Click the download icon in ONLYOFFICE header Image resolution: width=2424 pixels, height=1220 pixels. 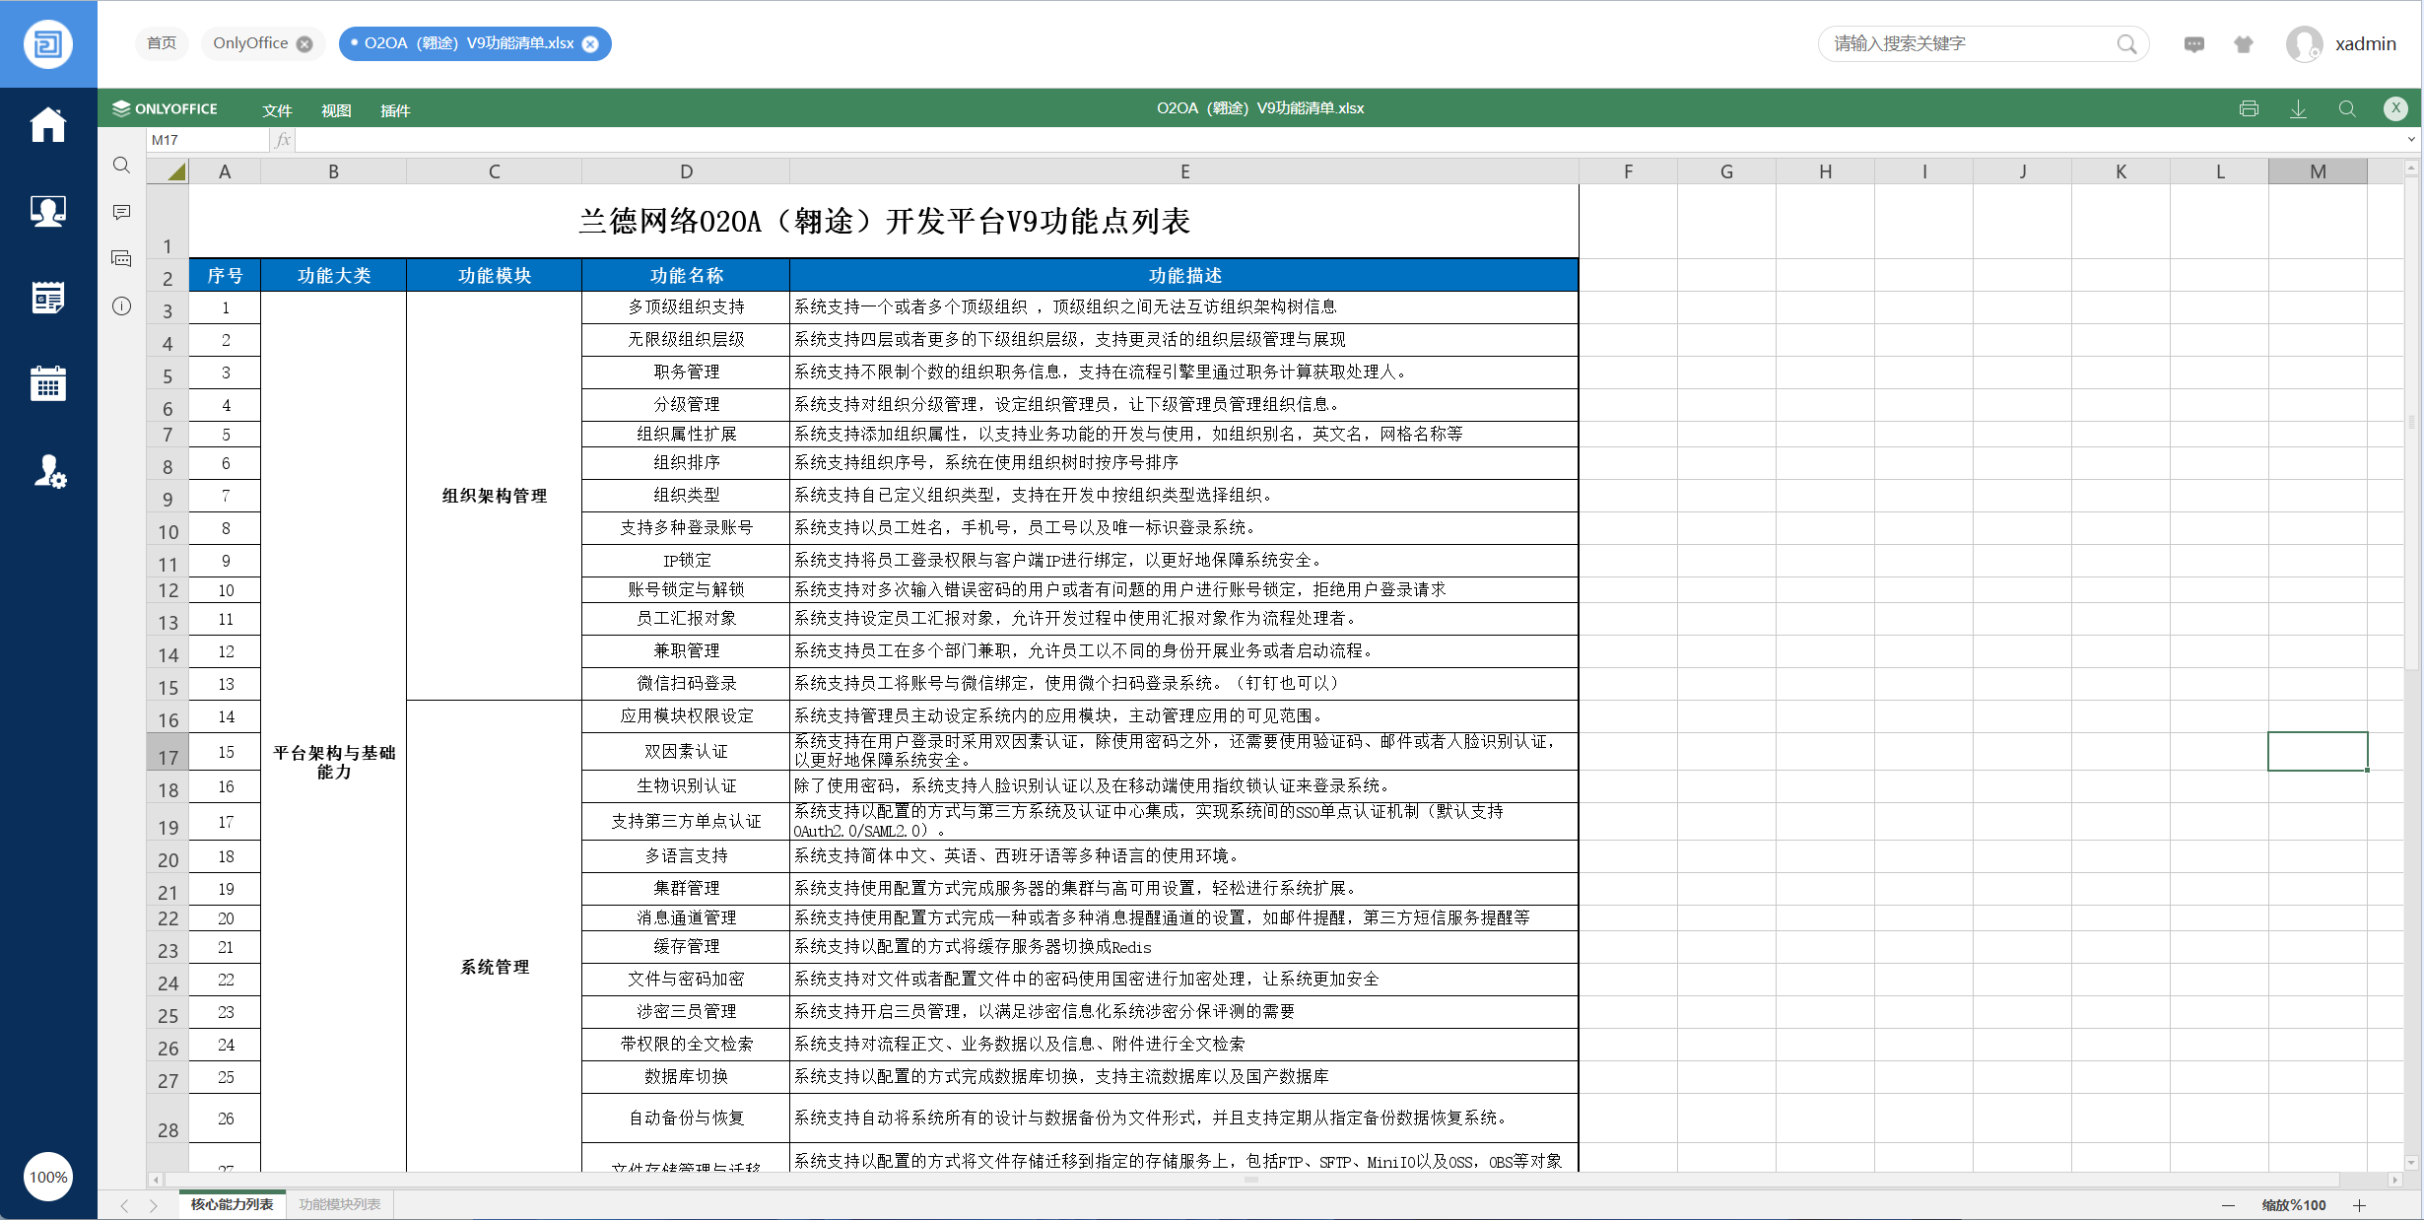coord(2298,108)
